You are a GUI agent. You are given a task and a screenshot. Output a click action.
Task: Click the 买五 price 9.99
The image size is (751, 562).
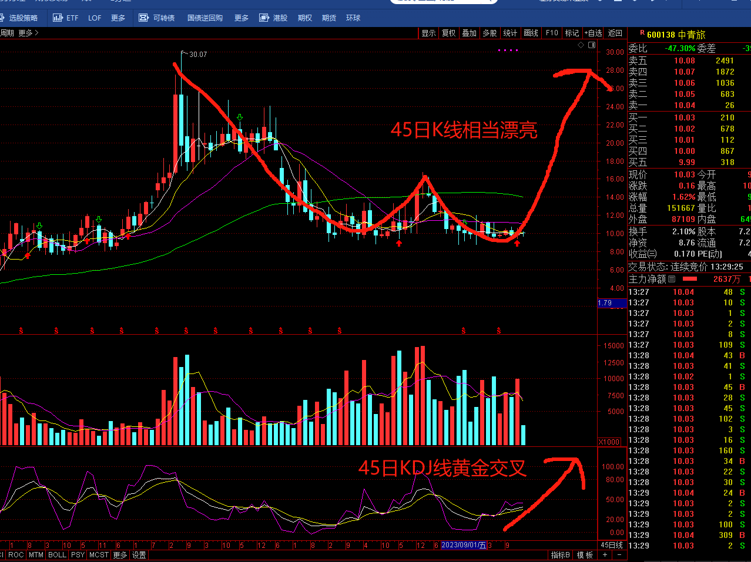pos(686,162)
